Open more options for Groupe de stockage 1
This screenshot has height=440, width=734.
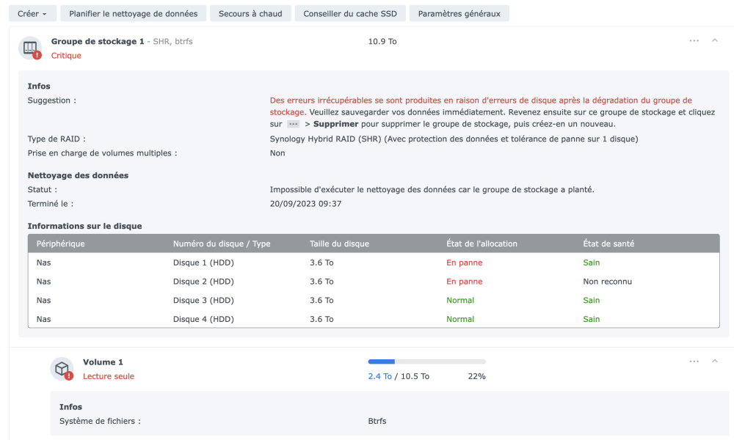pos(694,41)
